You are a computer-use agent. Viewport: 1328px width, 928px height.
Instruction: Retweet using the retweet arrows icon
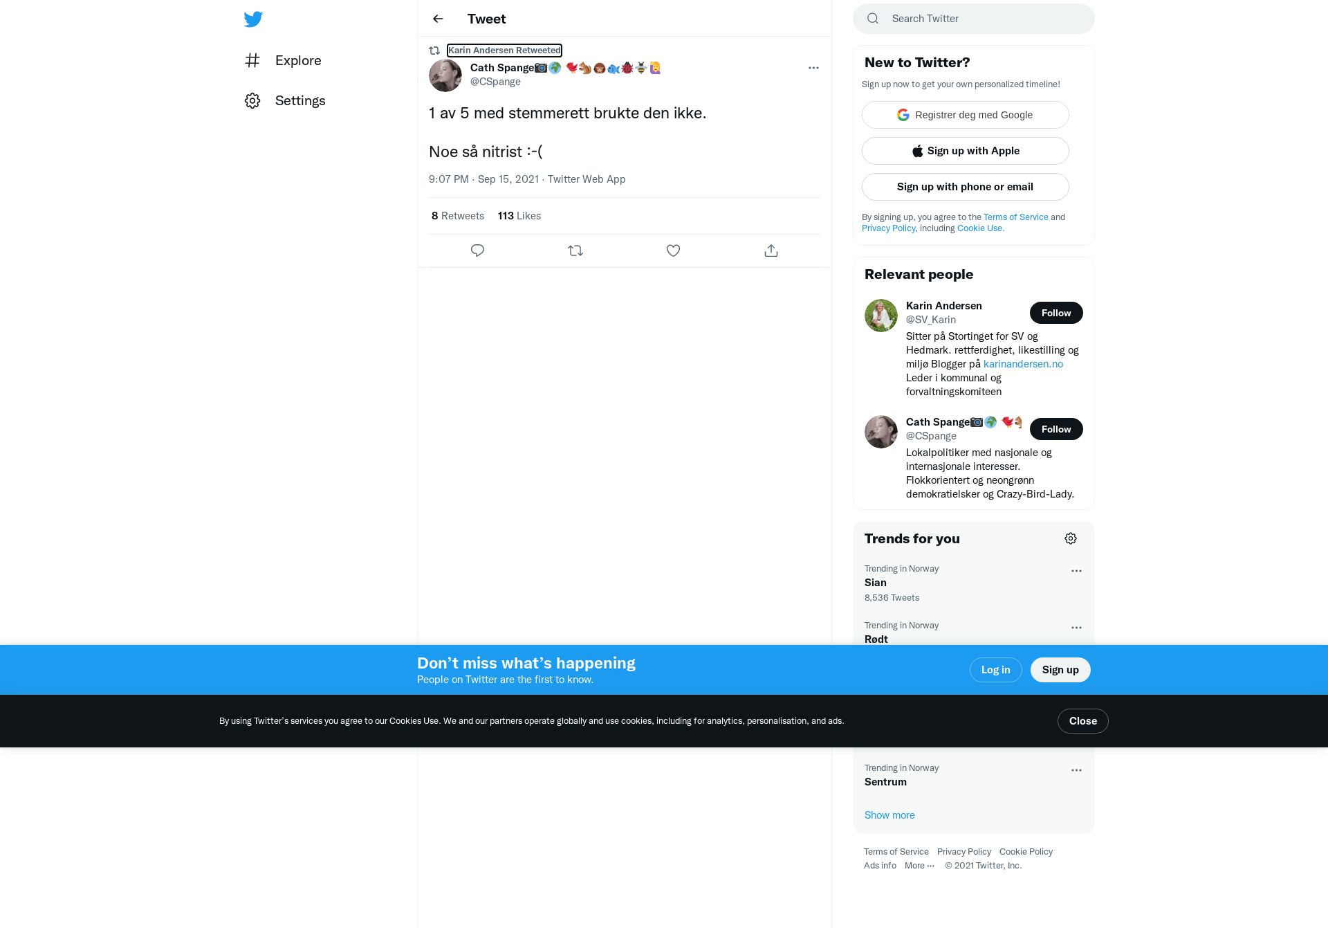click(575, 251)
